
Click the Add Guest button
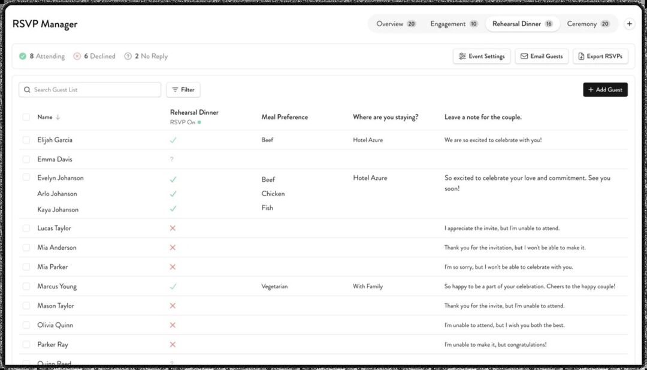pos(605,90)
